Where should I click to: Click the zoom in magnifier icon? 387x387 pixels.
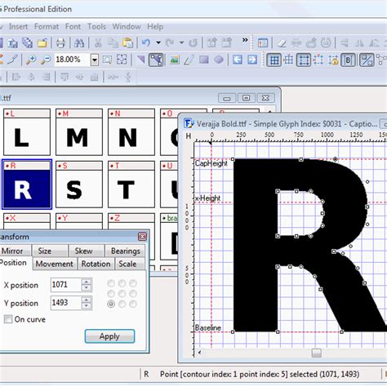click(31, 60)
